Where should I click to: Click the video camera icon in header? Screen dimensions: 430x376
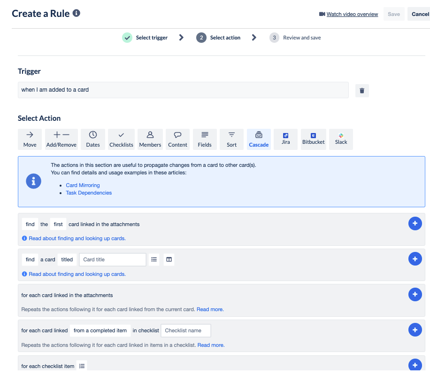click(322, 14)
